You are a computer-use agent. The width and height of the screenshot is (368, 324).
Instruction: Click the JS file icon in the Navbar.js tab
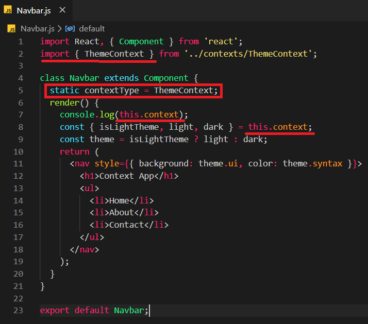[9, 10]
